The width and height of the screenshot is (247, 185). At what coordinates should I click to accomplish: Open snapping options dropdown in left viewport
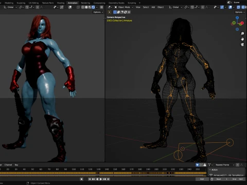pos(31,7)
